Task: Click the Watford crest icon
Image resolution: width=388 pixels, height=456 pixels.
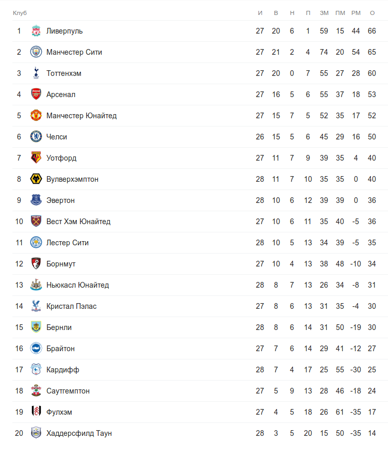Action: point(36,158)
